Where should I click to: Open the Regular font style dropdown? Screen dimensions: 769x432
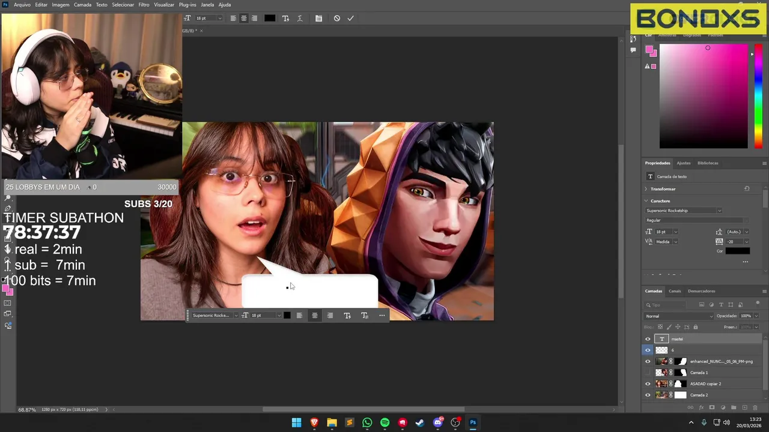point(697,220)
